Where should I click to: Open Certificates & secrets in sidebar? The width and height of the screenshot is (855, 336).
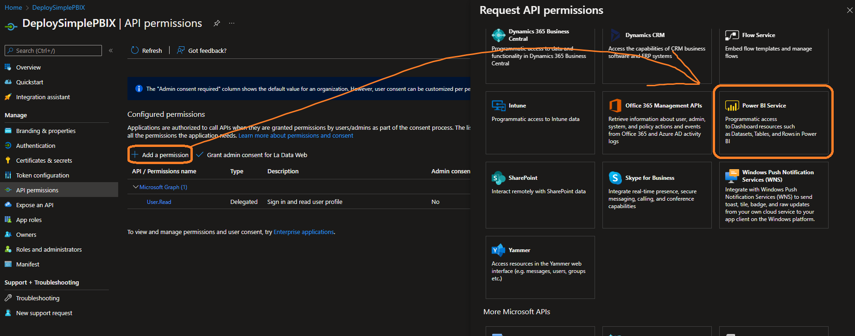coord(44,160)
